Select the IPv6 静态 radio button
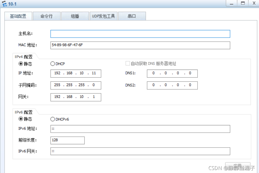The image size is (259, 173). (21, 119)
